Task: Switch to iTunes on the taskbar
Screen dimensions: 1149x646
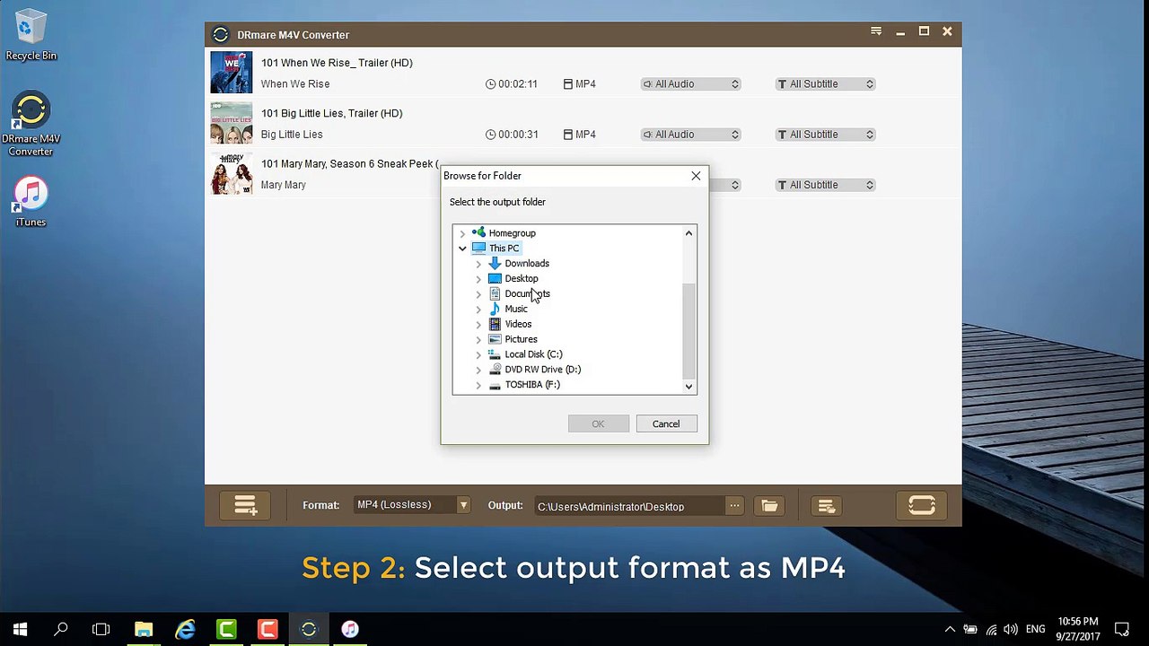Action: (350, 629)
